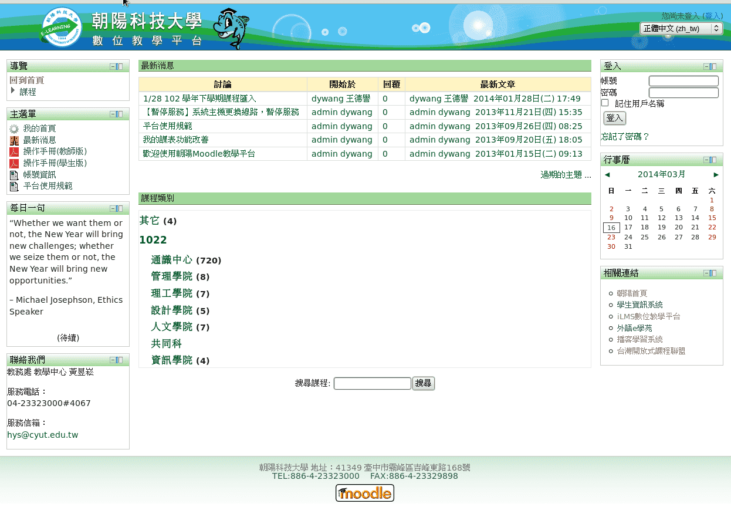Click the 忘記了密碼？ link

pos(625,137)
